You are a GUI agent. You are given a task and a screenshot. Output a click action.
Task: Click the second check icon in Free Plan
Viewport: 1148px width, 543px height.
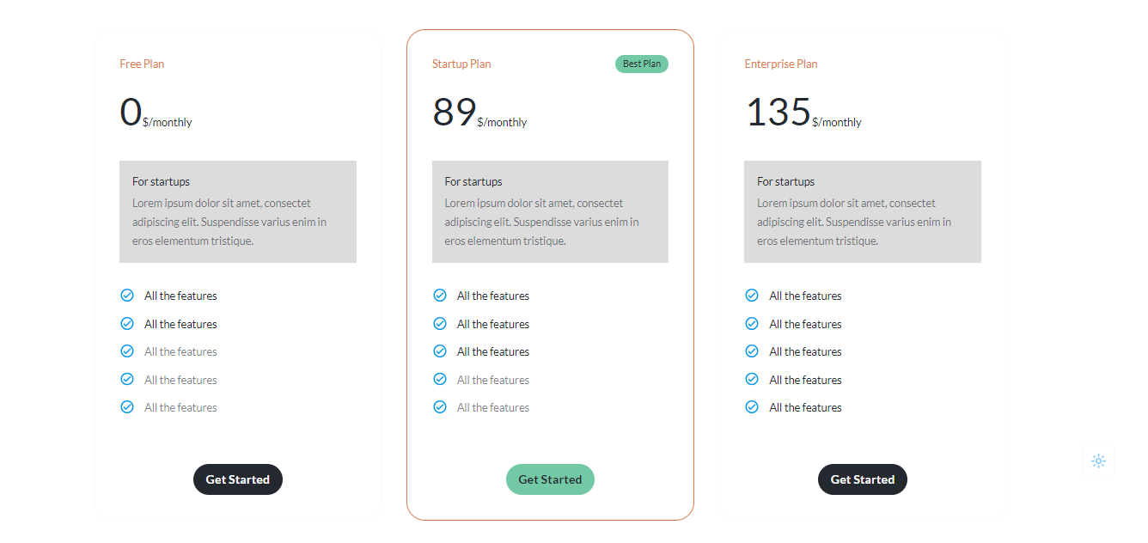[127, 324]
